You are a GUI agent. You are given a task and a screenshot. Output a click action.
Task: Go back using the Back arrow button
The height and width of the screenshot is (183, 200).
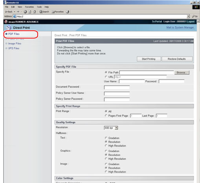9,12
